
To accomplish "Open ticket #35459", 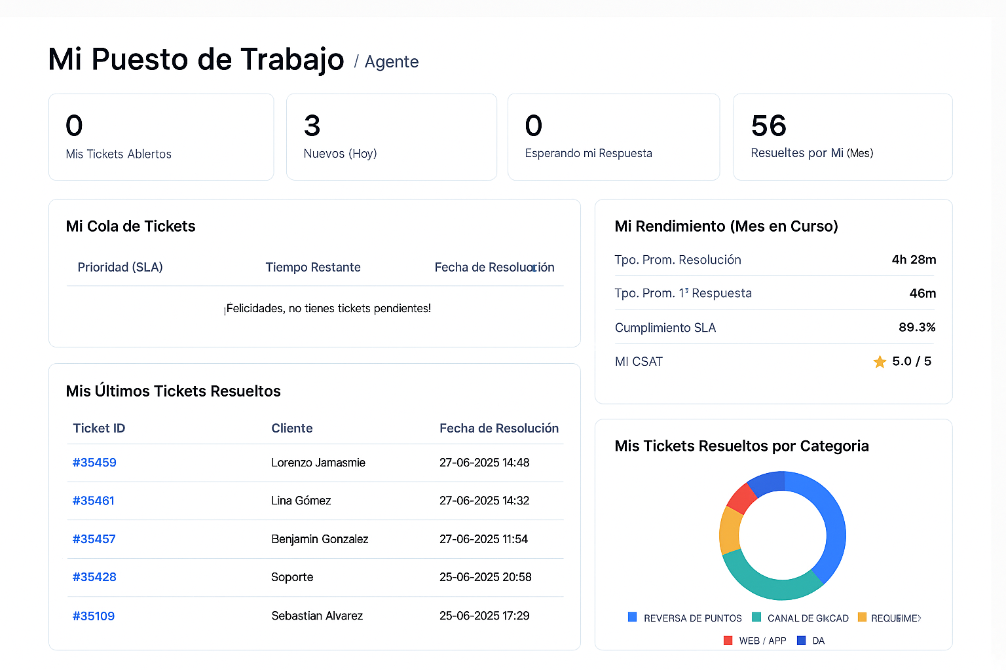I will [94, 463].
